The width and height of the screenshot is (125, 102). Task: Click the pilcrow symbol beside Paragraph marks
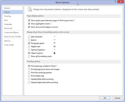click(x=54, y=43)
